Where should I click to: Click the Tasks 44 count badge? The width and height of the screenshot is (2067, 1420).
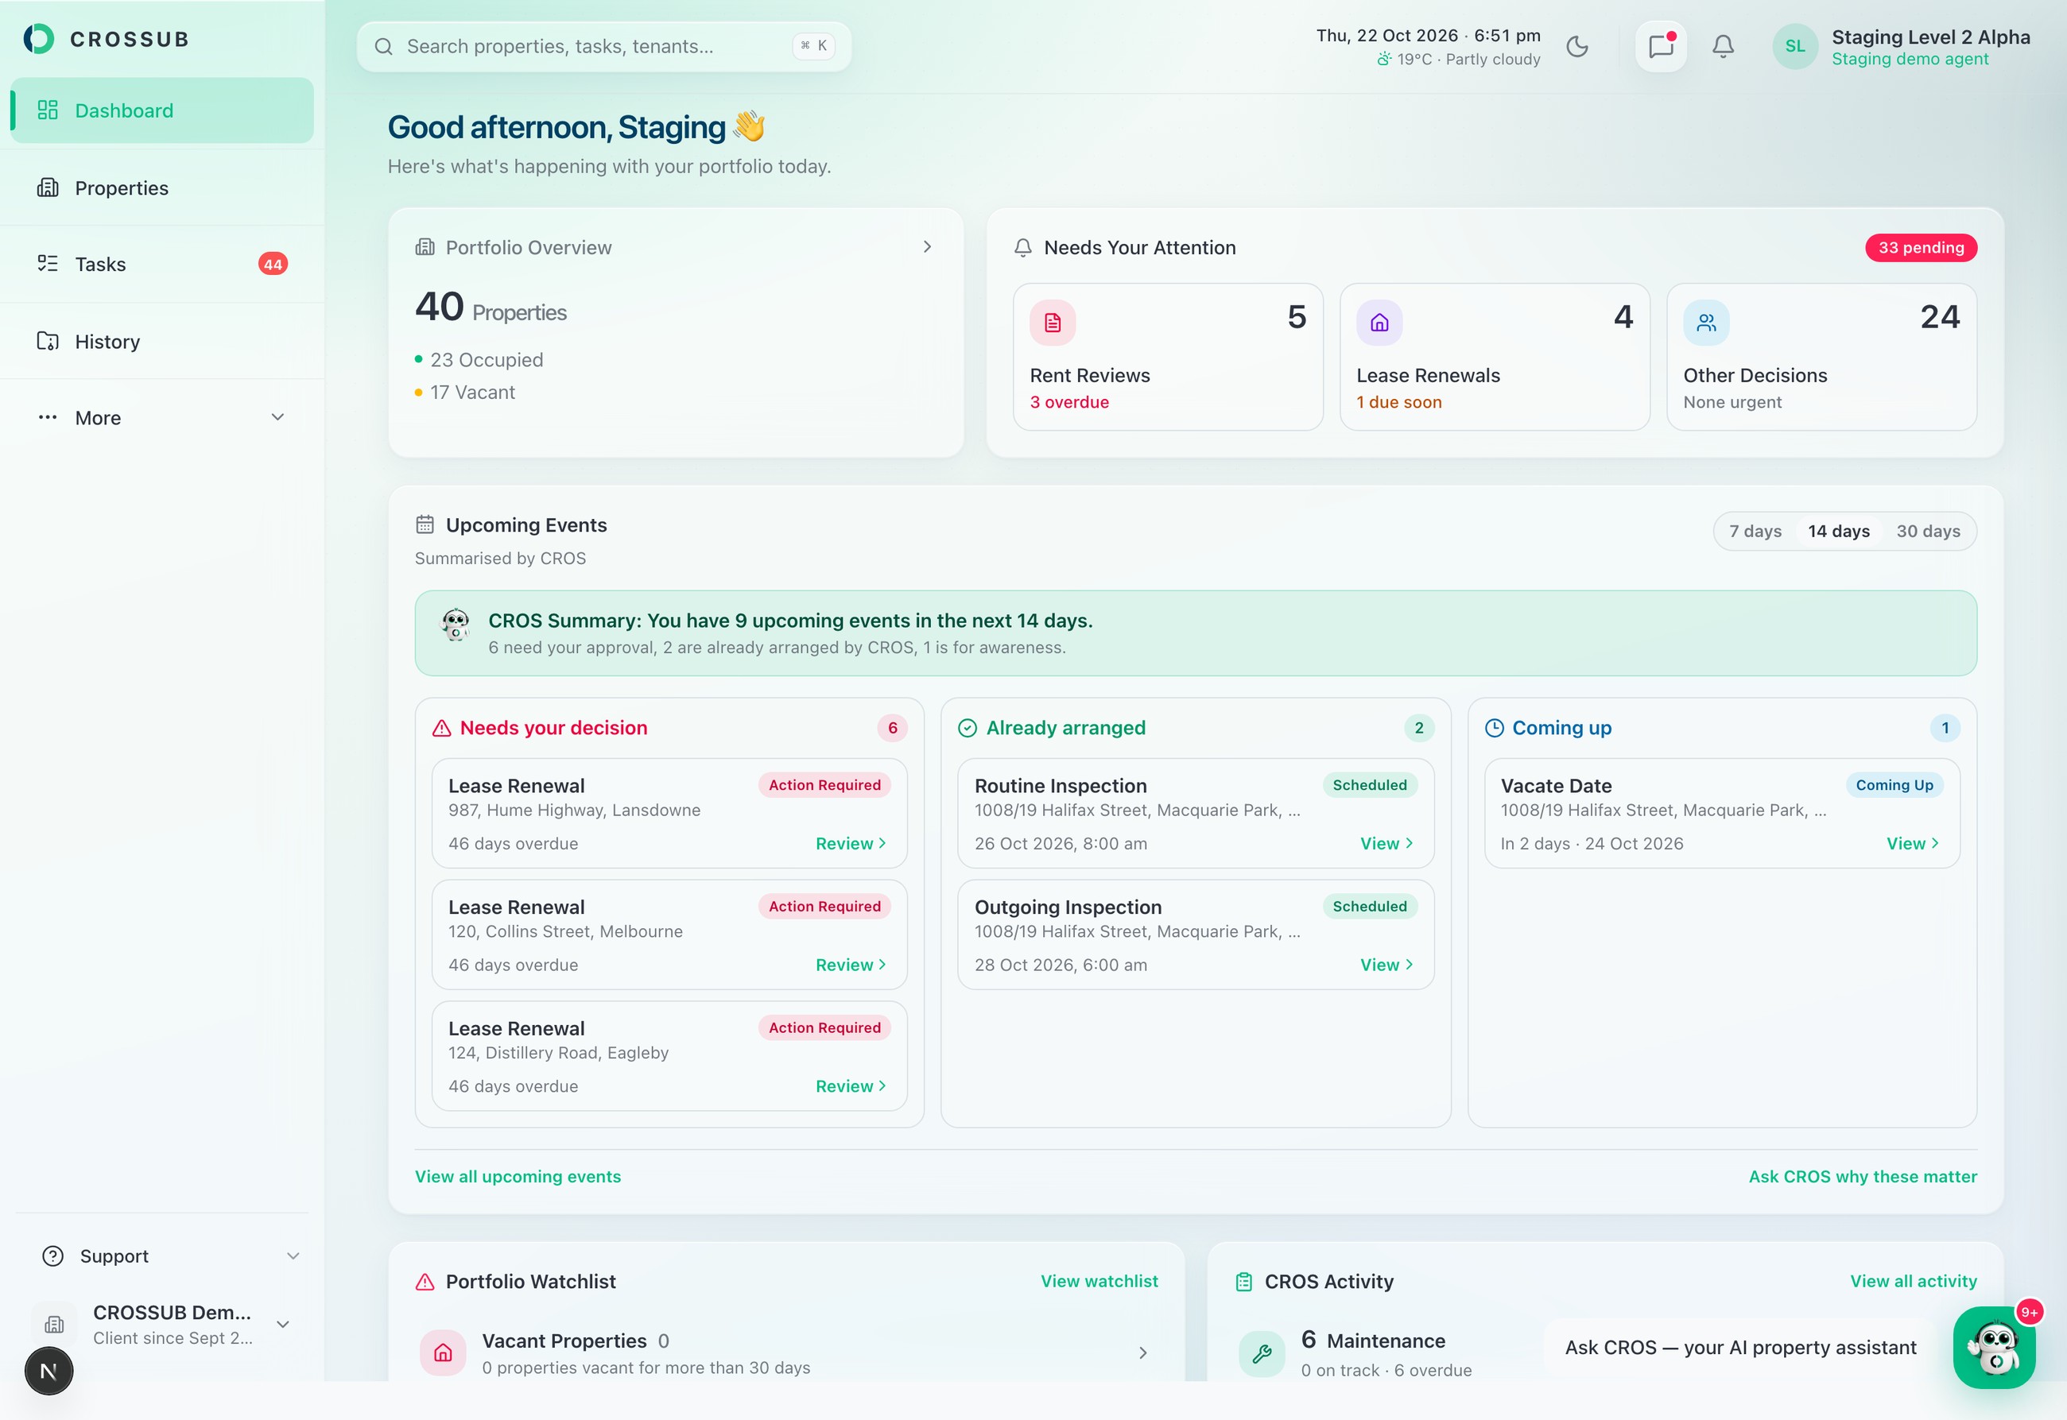(273, 265)
